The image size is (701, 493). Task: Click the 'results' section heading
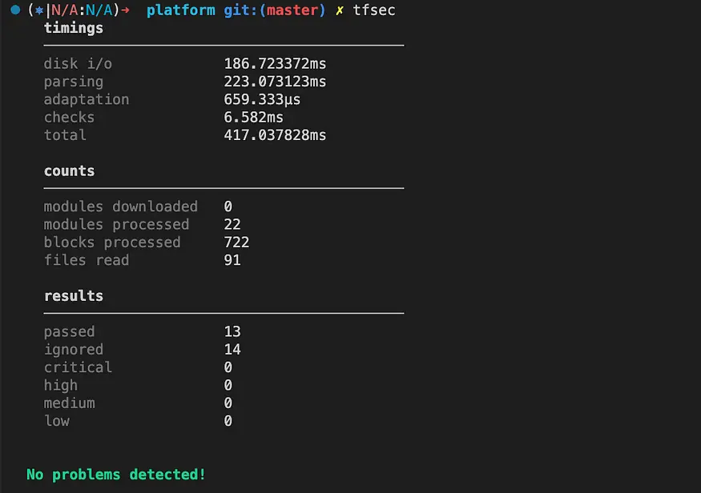click(74, 295)
